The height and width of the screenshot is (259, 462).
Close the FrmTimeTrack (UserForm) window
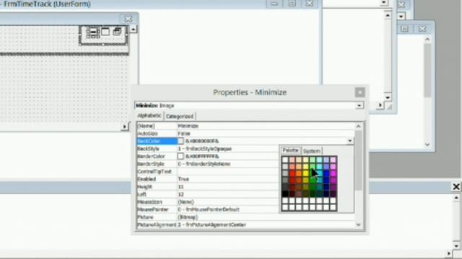coord(309,4)
